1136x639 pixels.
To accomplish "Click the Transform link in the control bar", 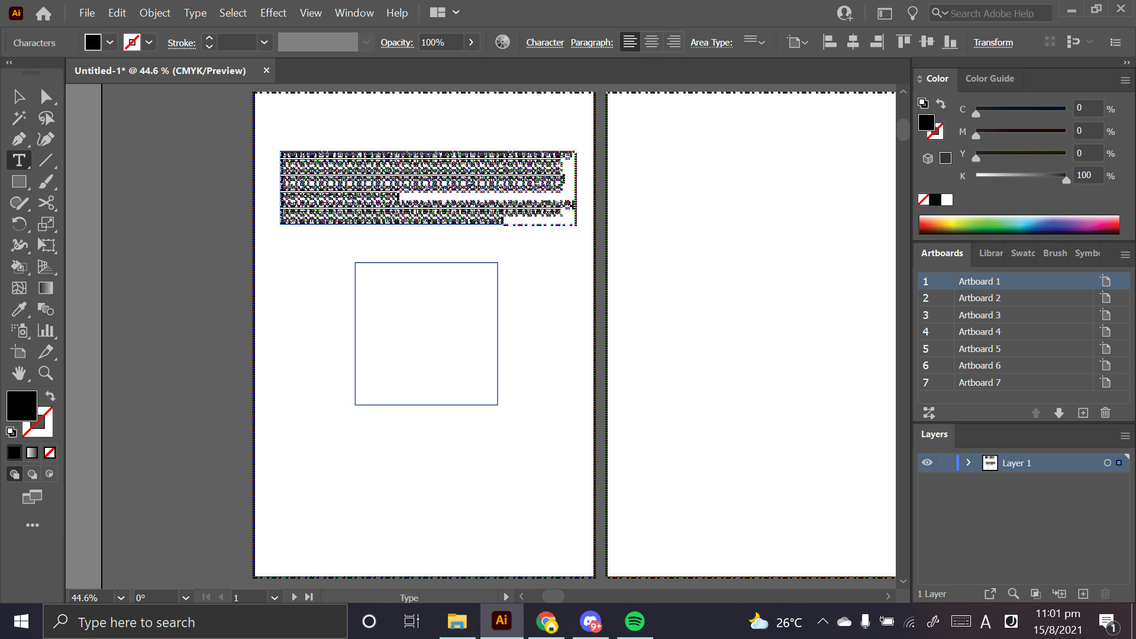I will click(x=993, y=42).
